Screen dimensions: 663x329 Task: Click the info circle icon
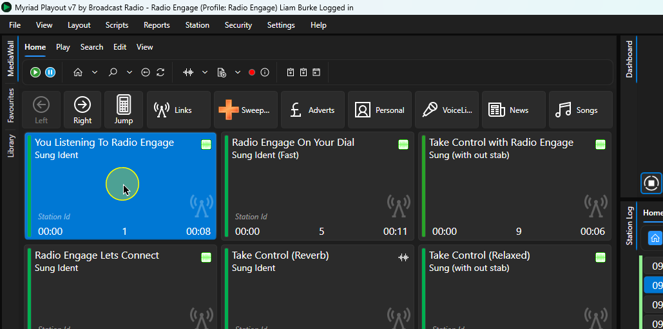[265, 72]
